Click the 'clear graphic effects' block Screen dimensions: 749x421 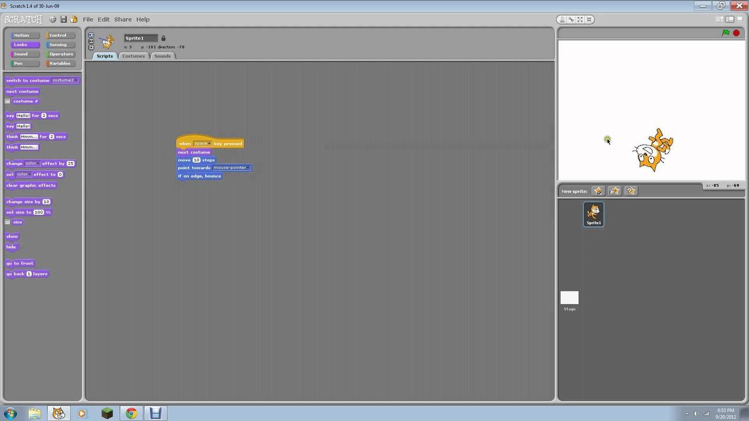tap(31, 185)
